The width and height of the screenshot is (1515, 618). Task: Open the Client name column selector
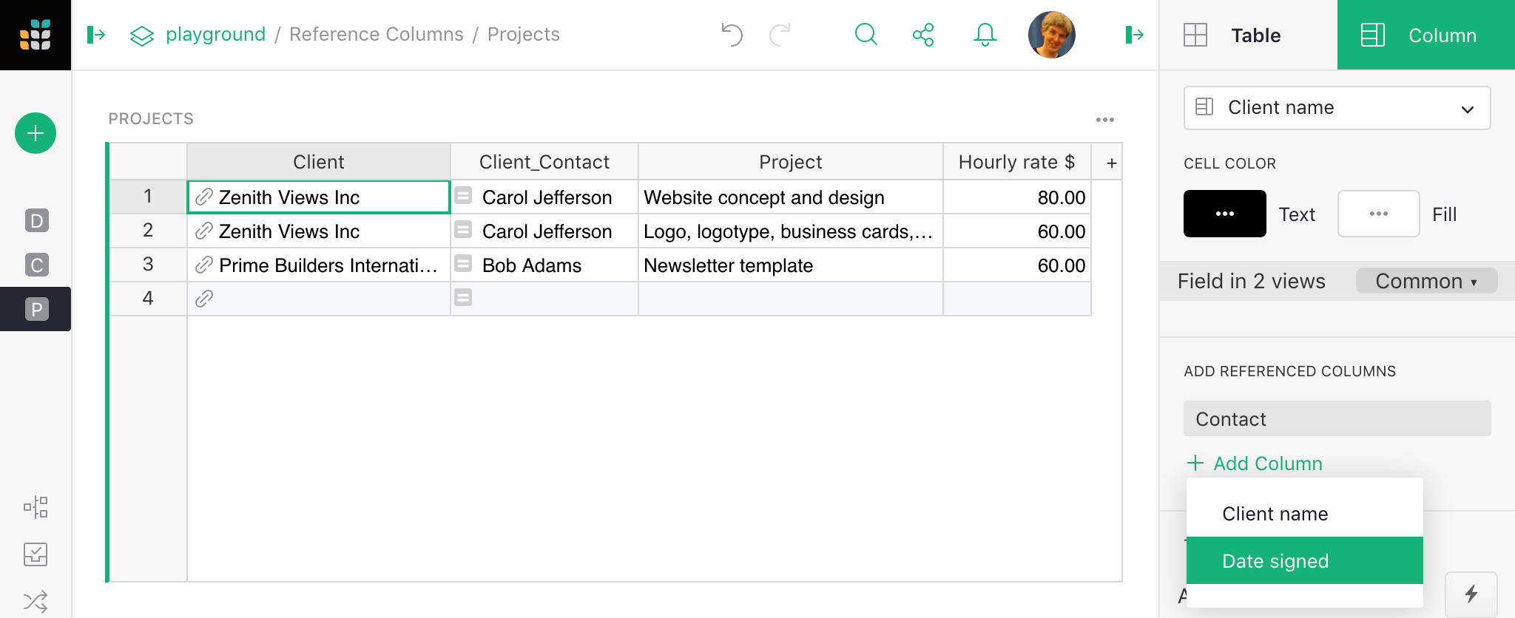[1336, 108]
